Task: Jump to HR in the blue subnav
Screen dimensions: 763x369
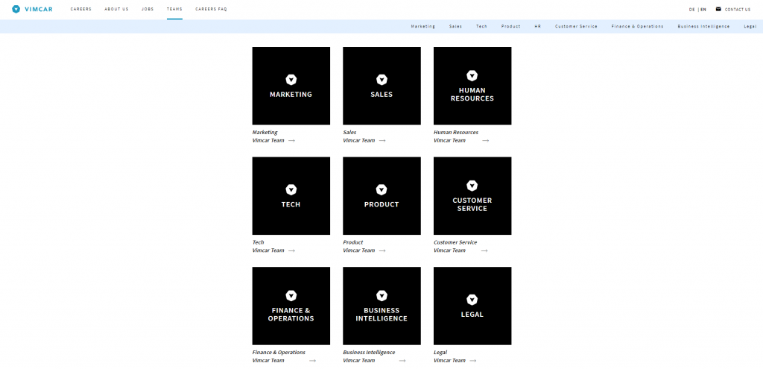Action: pos(538,26)
